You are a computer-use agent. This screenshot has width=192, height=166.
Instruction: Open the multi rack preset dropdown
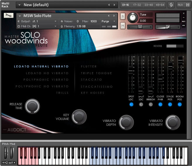pos(20,5)
